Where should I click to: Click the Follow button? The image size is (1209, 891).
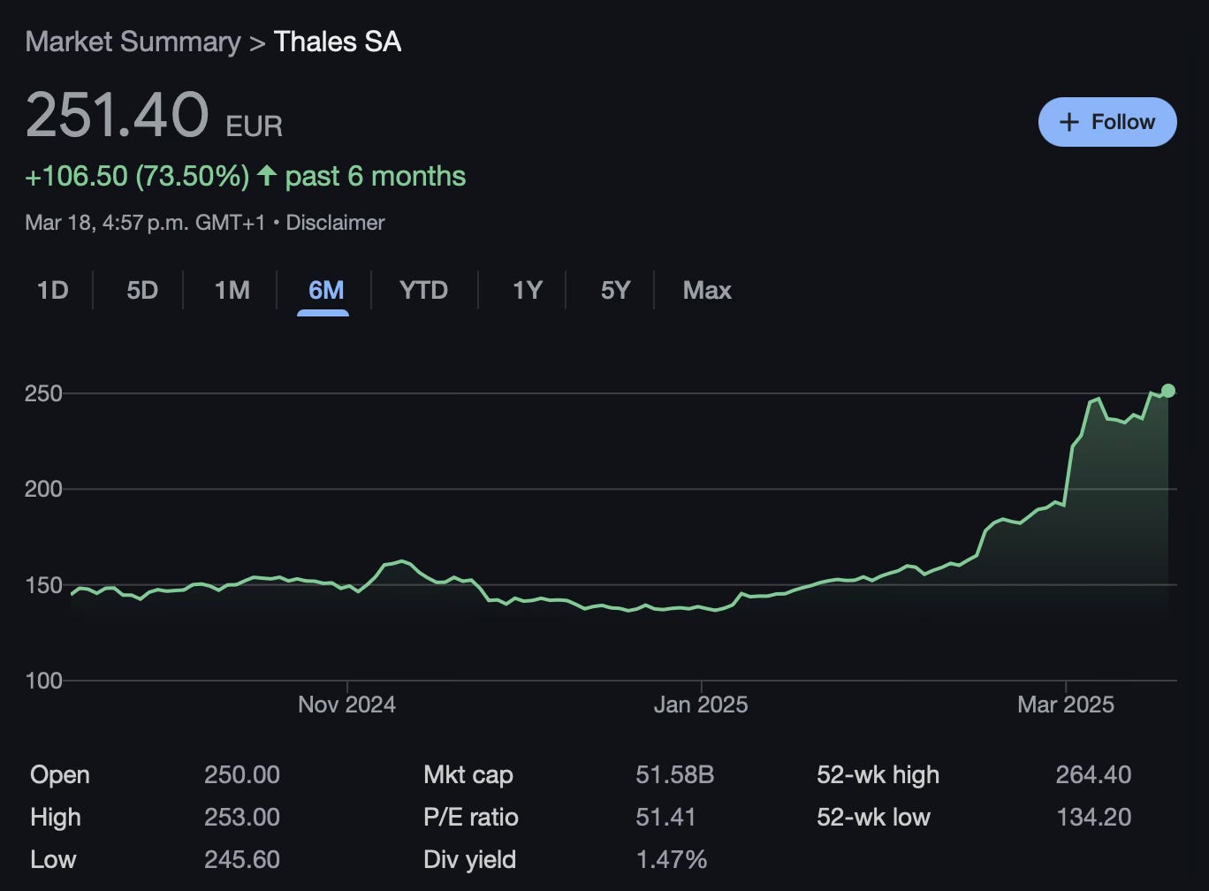pos(1107,122)
